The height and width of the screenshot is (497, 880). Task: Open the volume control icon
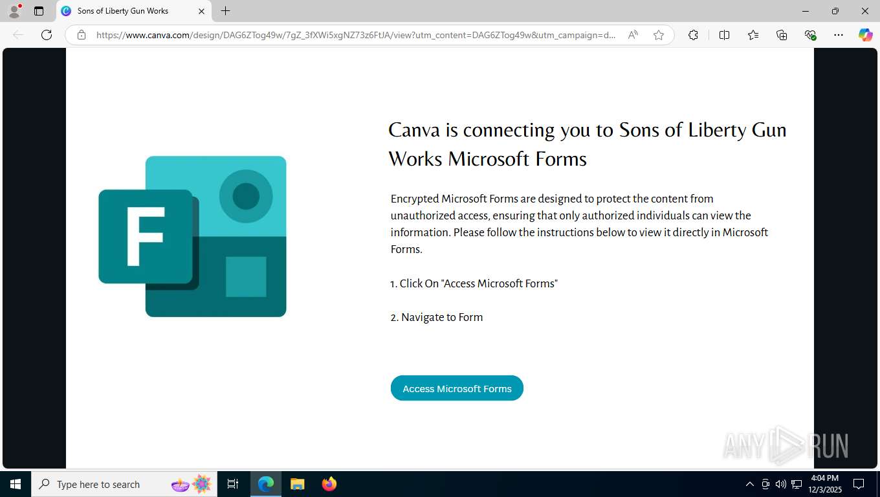pos(781,484)
